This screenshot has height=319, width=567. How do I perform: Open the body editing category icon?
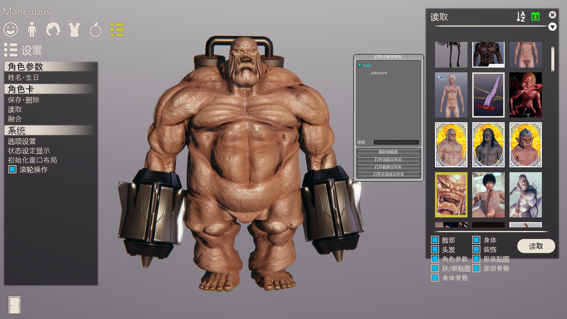[x=31, y=30]
